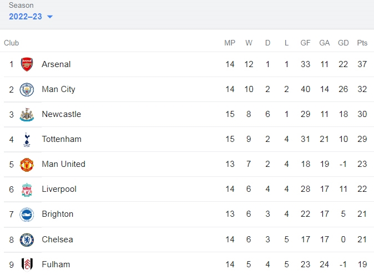374x275 pixels.
Task: Click the Fulham club crest
Action: [x=27, y=264]
